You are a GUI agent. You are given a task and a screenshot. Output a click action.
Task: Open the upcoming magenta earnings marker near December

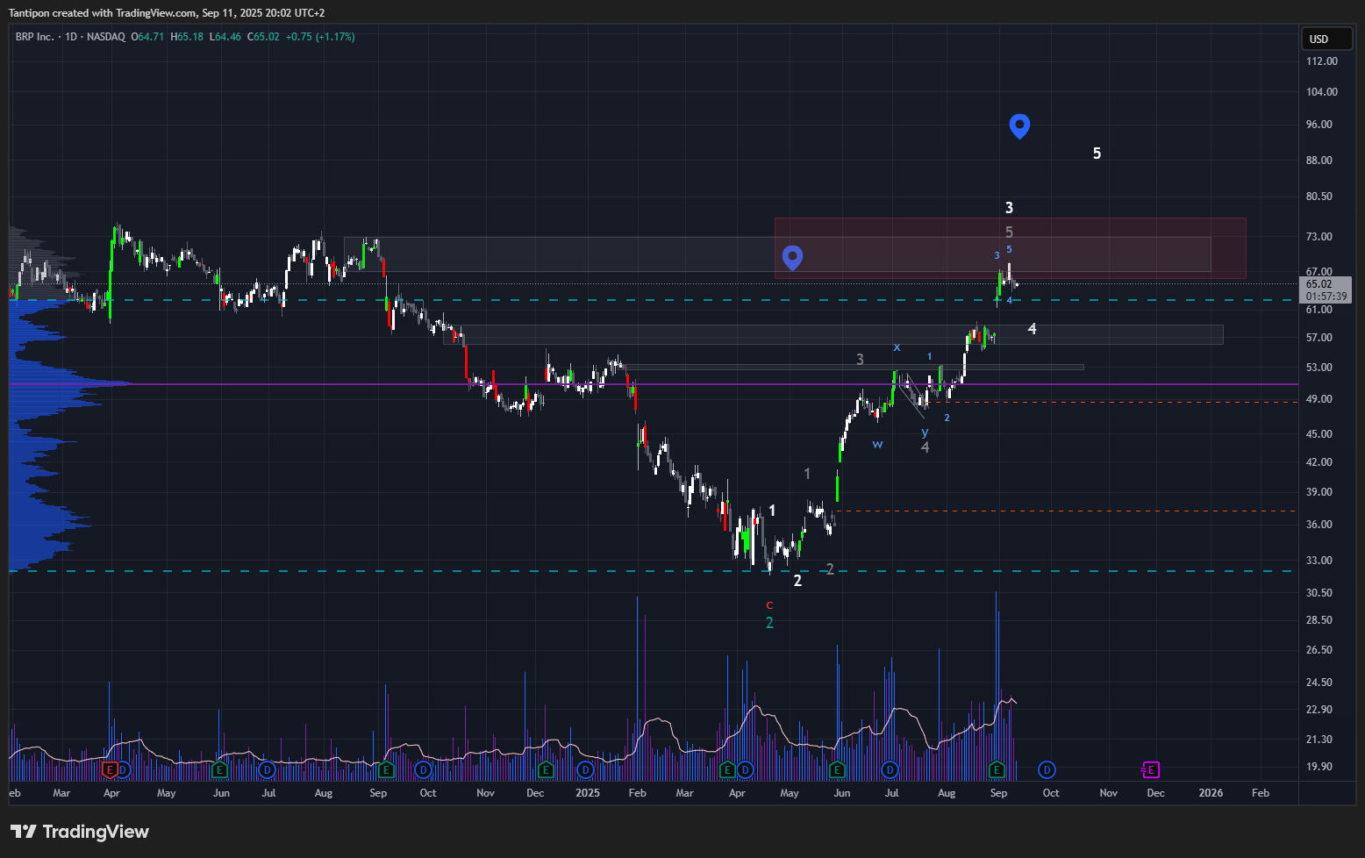click(1151, 769)
